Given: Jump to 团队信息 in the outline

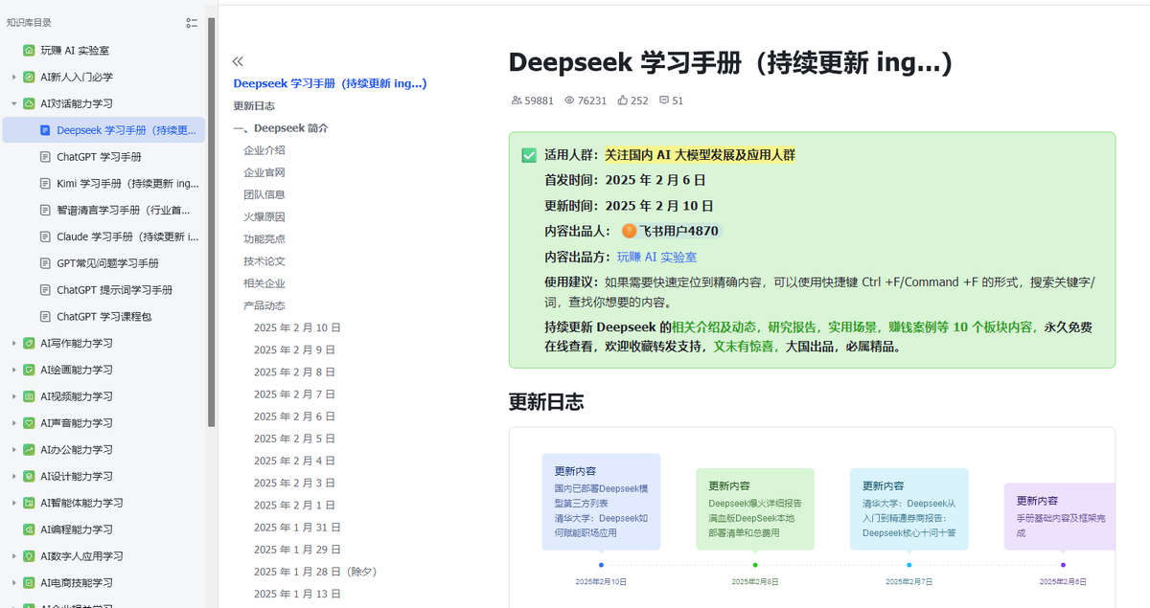Looking at the screenshot, I should (264, 194).
